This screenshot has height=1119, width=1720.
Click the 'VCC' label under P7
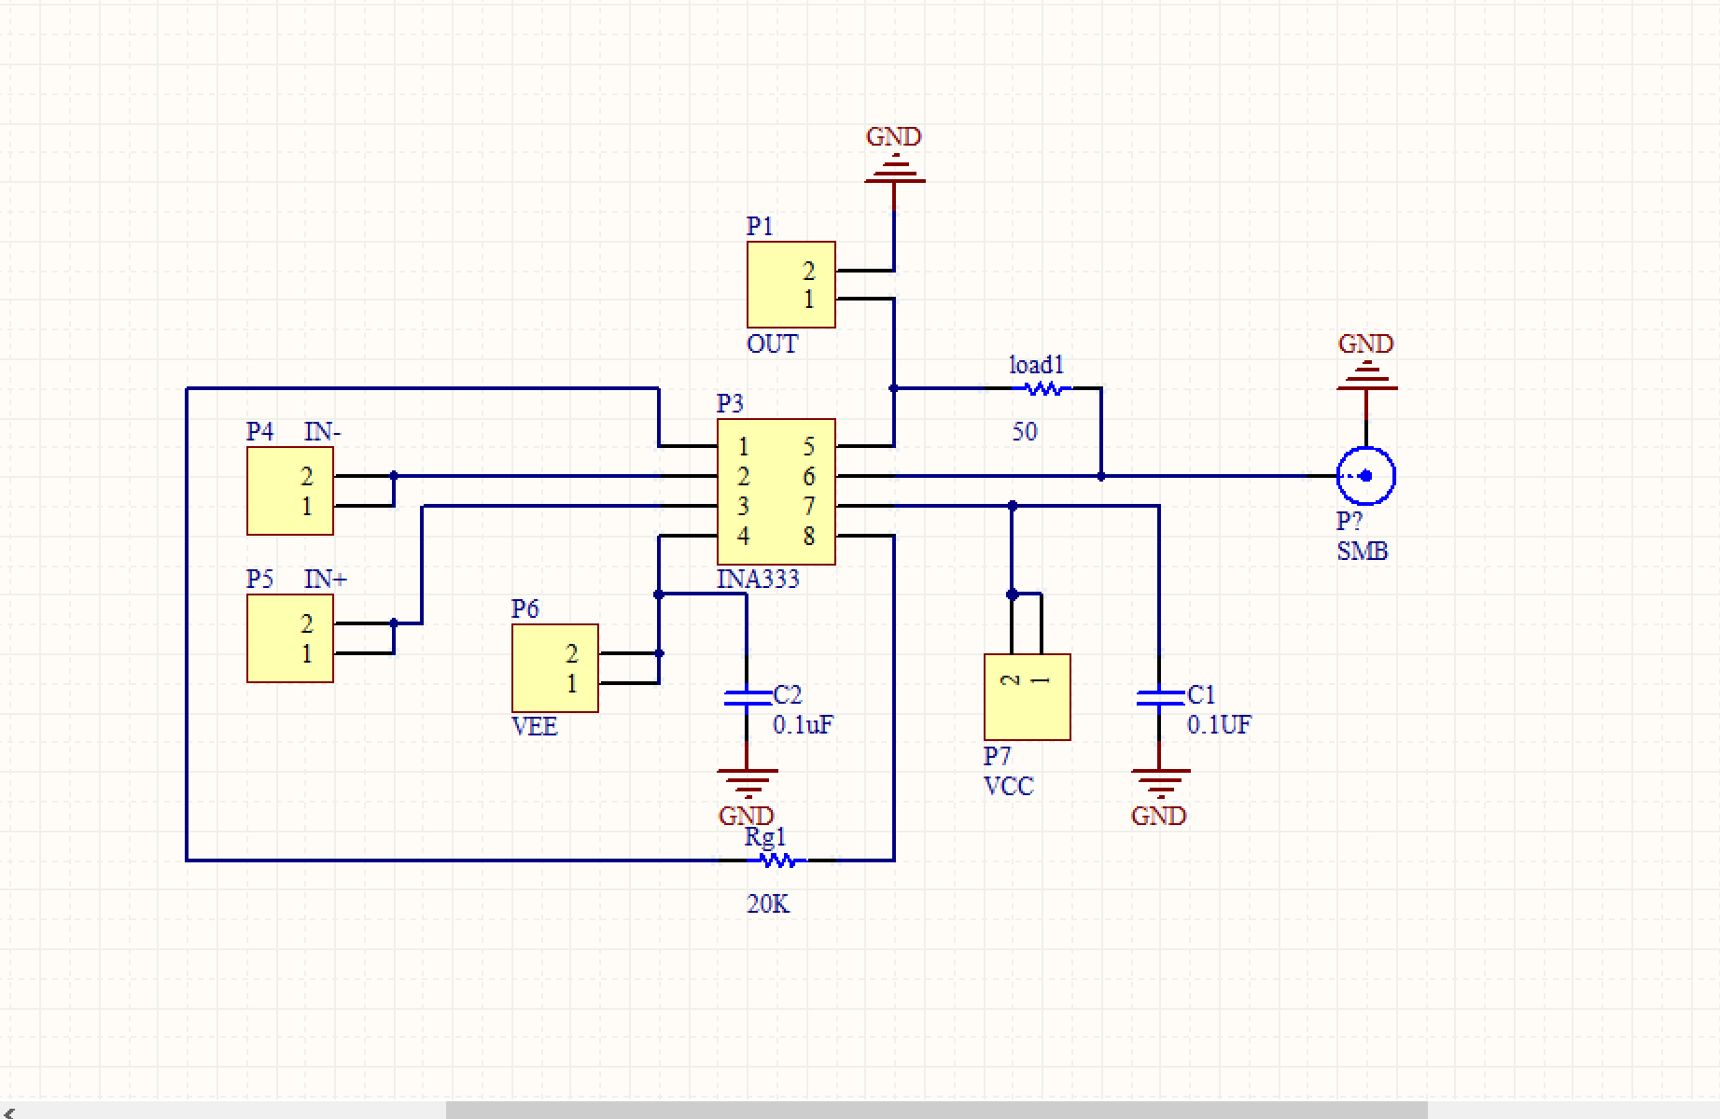[1009, 787]
